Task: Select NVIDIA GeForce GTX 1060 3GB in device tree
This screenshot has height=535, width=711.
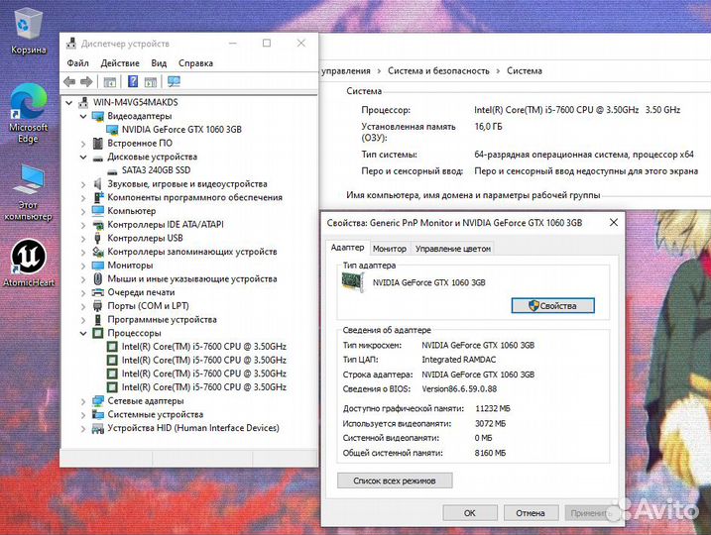Action: point(181,130)
